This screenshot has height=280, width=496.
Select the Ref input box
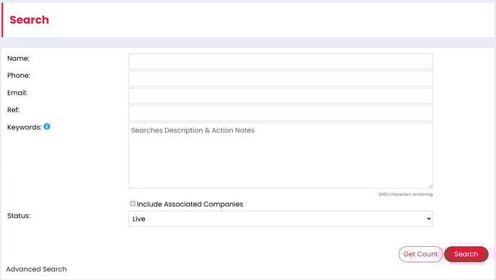[280, 113]
